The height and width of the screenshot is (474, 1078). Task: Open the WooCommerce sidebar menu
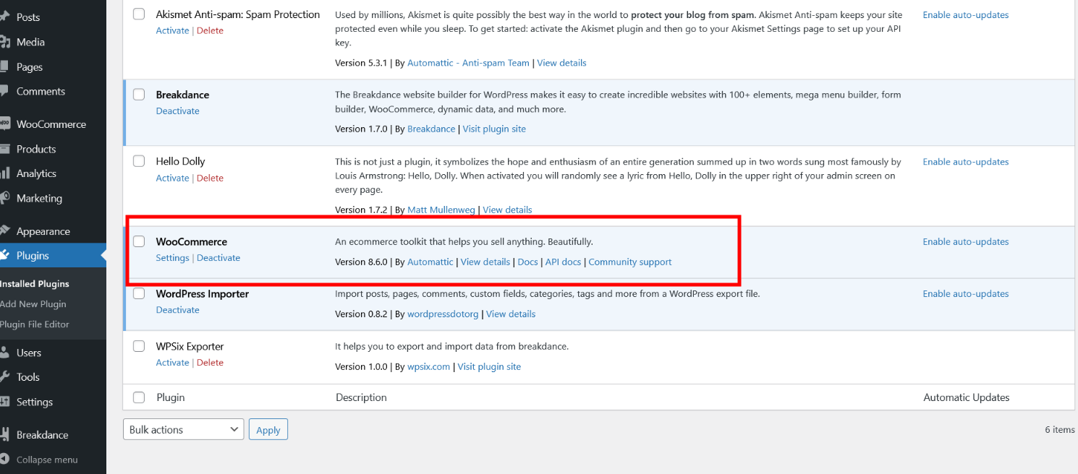[x=51, y=124]
